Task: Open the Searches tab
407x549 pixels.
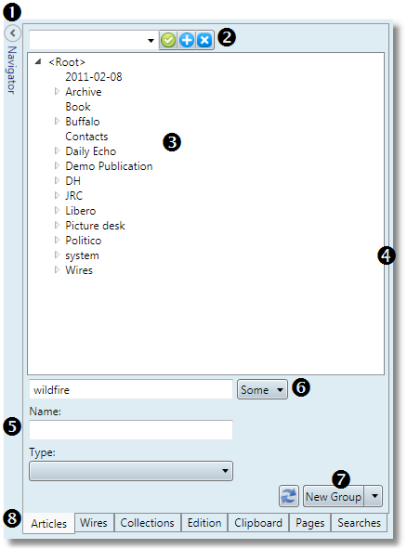Action: [359, 523]
